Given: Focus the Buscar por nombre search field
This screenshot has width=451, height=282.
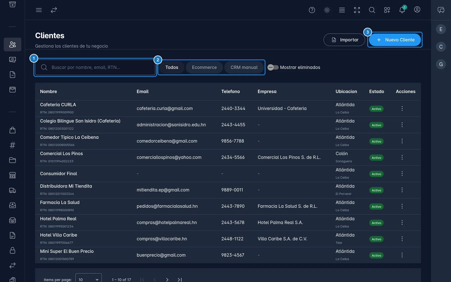Looking at the screenshot, I should (x=95, y=67).
